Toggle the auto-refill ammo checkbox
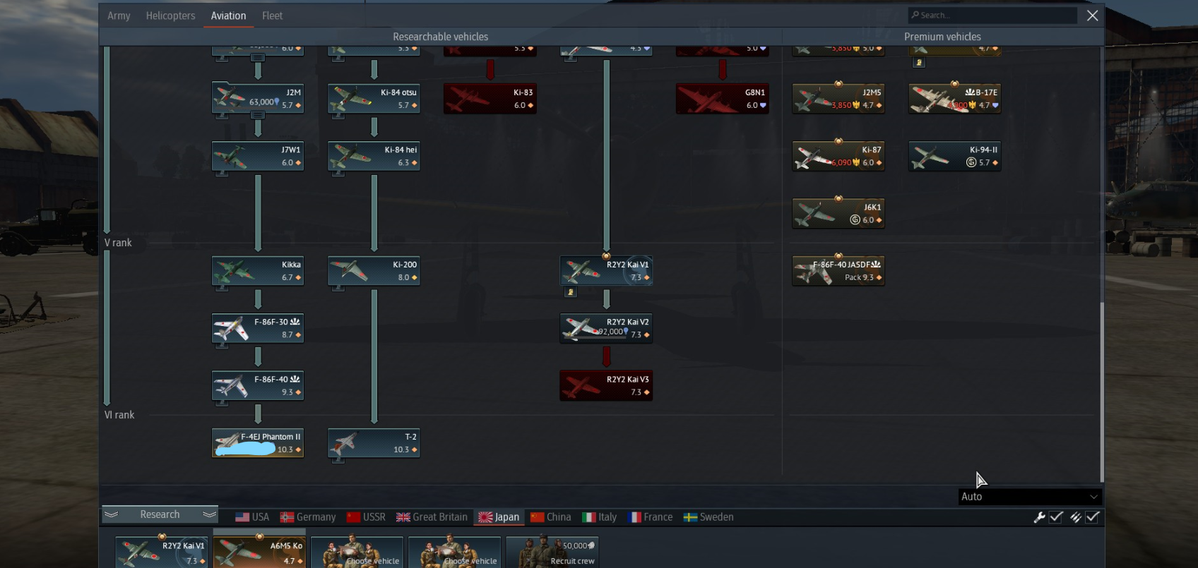This screenshot has width=1198, height=568. click(x=1093, y=517)
